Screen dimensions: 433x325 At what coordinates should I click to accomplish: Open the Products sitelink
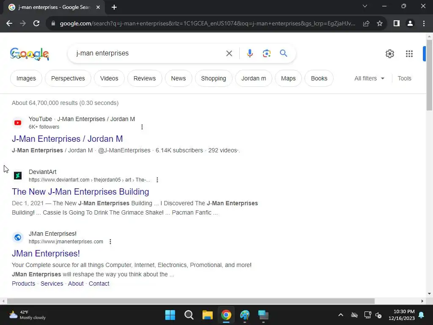[x=24, y=284]
